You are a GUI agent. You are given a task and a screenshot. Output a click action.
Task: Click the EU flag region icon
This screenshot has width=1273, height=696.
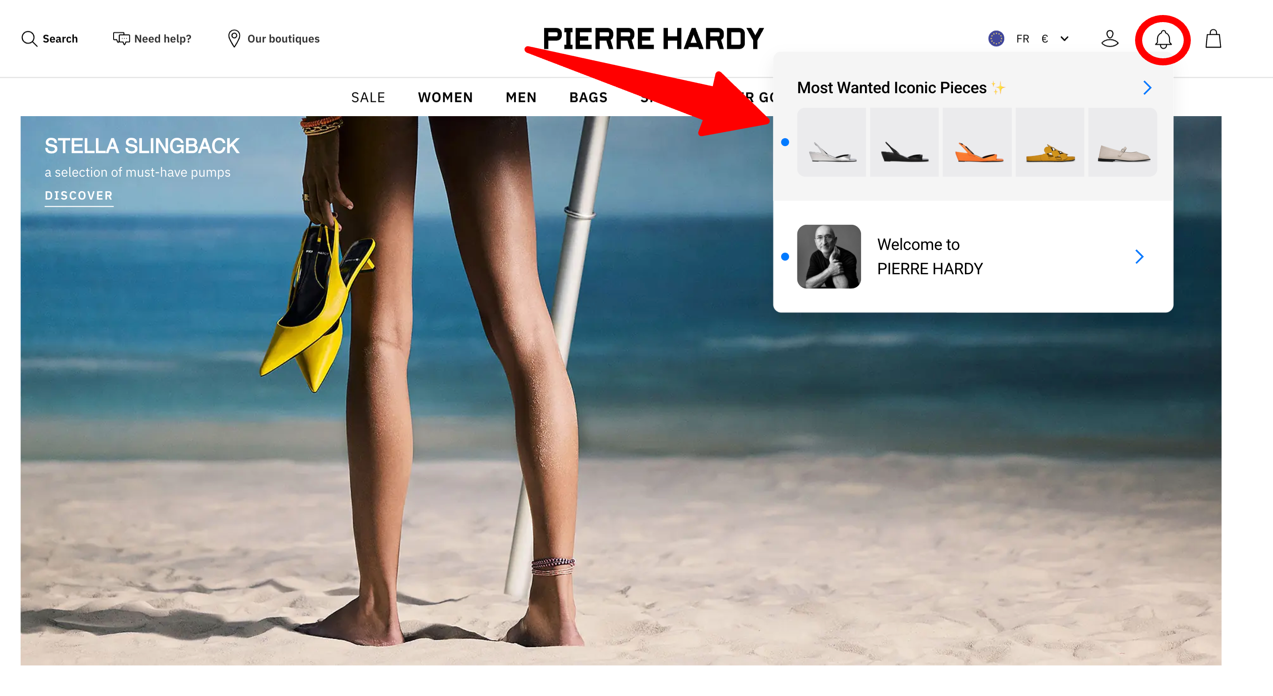coord(996,38)
